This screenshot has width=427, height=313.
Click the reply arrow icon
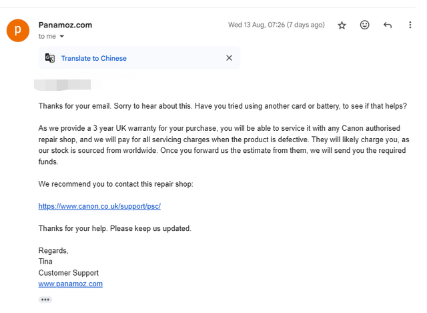click(x=388, y=25)
